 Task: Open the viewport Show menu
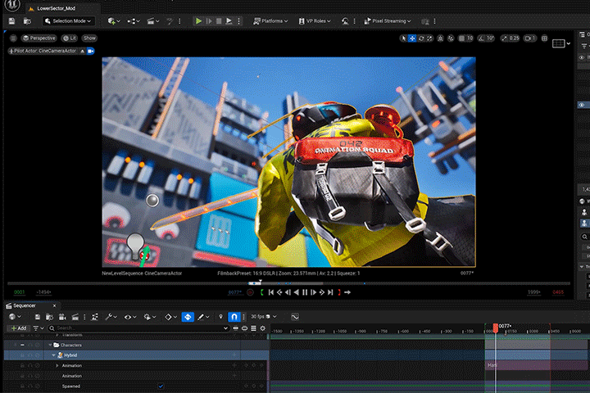click(x=89, y=38)
